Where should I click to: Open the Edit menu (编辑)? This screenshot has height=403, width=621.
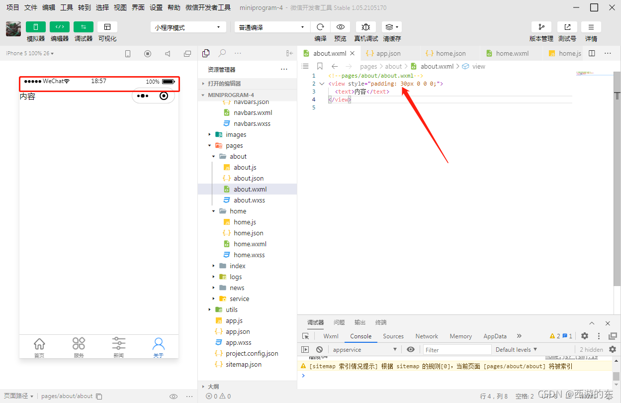point(49,7)
